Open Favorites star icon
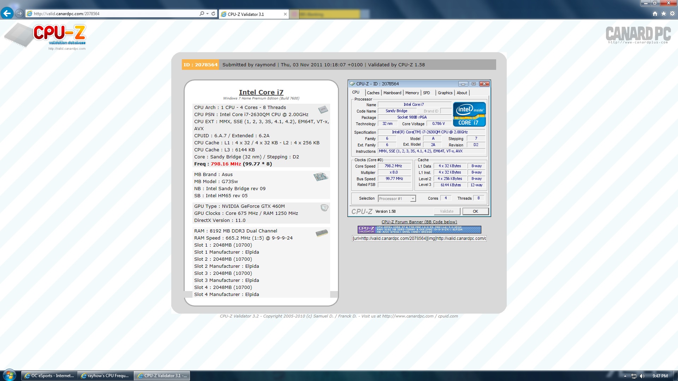The image size is (678, 381). click(x=664, y=14)
